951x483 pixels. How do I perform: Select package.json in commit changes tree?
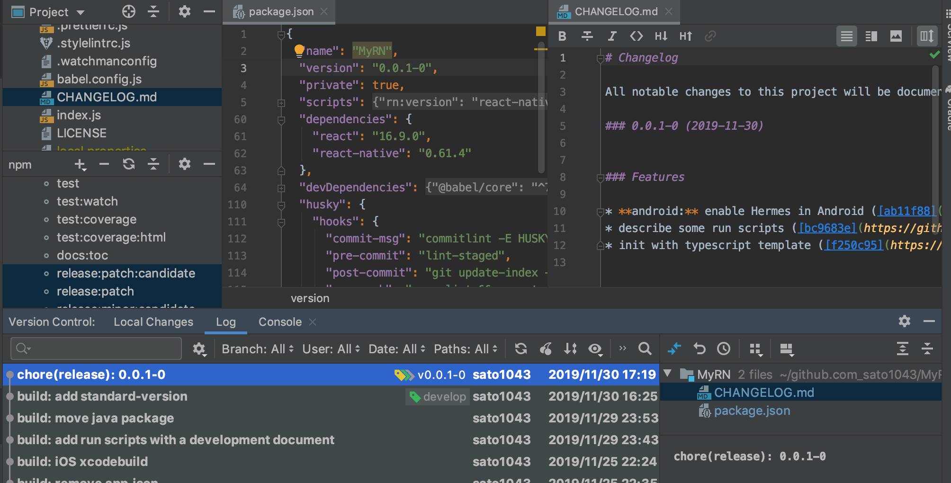pos(752,411)
